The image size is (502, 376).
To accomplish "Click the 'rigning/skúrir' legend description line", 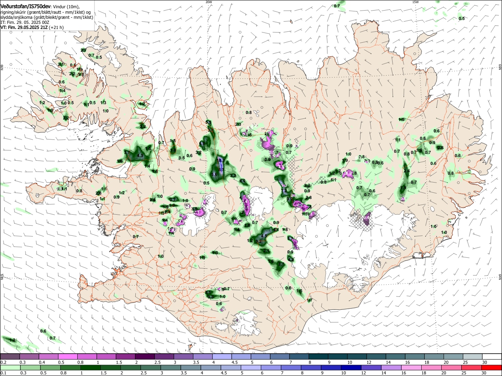I will 46,12.
